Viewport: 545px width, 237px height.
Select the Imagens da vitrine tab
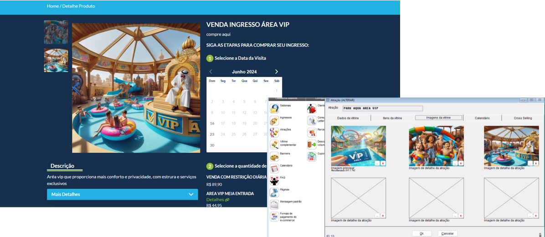[x=439, y=118]
